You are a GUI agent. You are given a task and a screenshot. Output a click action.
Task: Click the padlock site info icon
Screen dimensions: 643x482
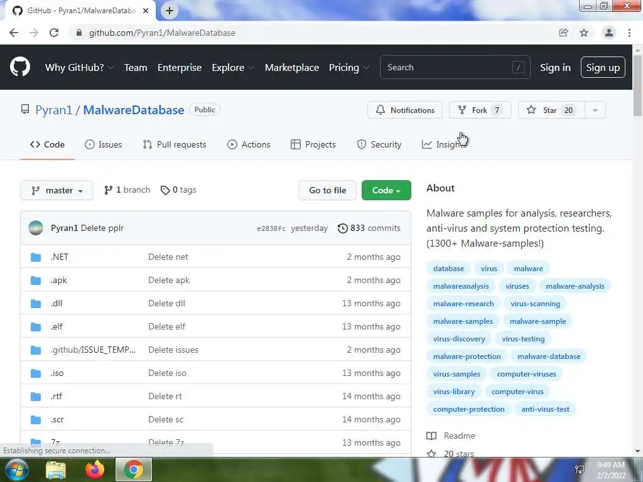pos(78,33)
